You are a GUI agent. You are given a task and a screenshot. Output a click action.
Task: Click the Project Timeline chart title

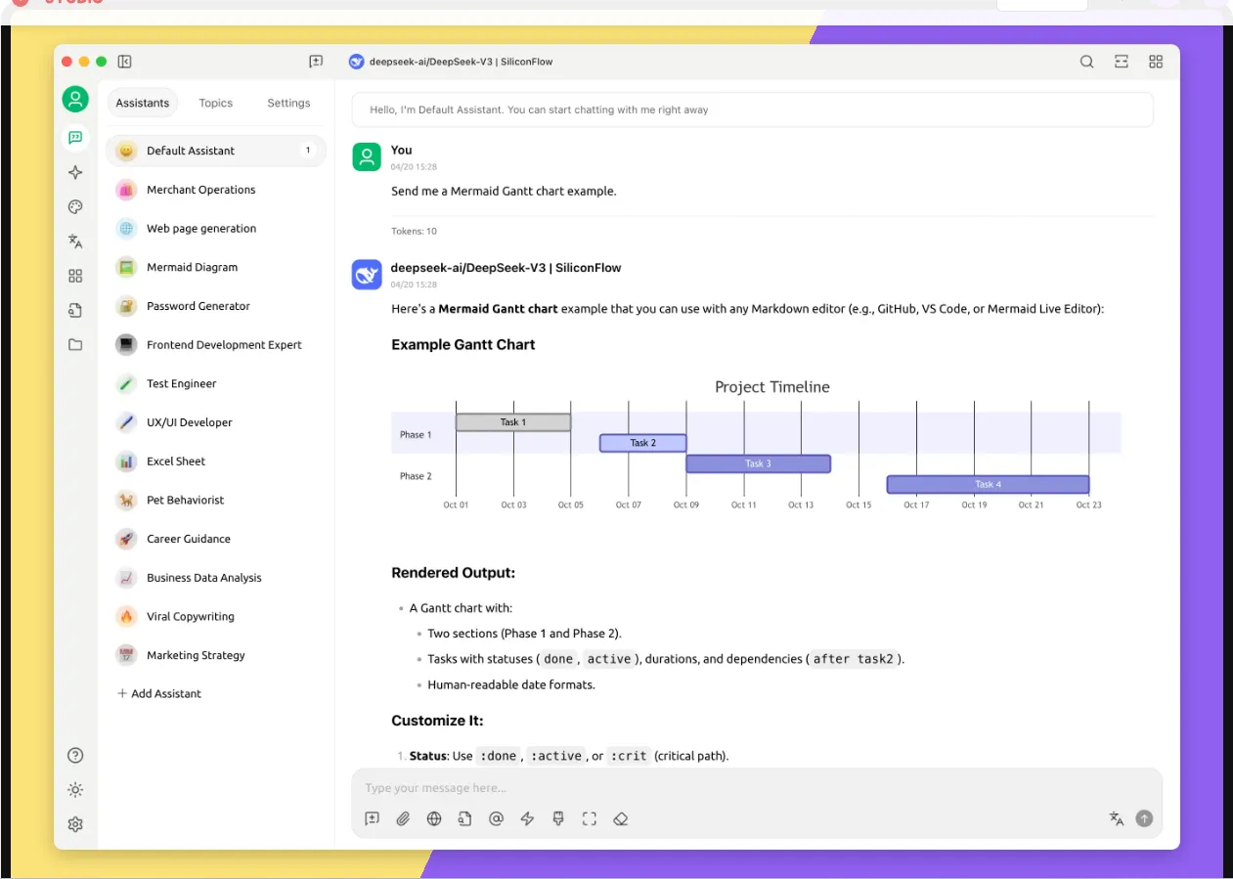tap(771, 387)
